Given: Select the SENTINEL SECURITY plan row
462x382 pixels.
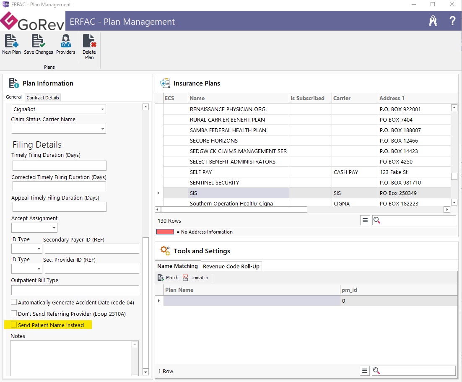Looking at the screenshot, I should pyautogui.click(x=307, y=182).
